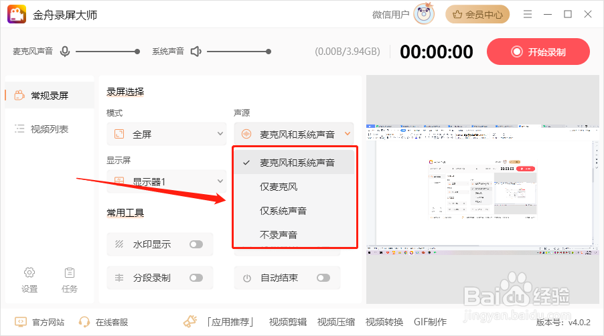Open the 视频列表 tab
Screen dimensions: 604x336
(50, 129)
